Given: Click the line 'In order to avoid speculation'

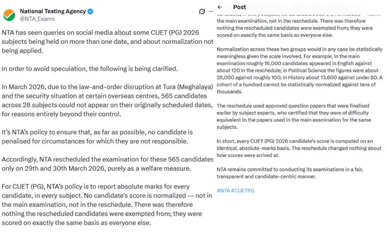Looking at the screenshot, I should (89, 69).
